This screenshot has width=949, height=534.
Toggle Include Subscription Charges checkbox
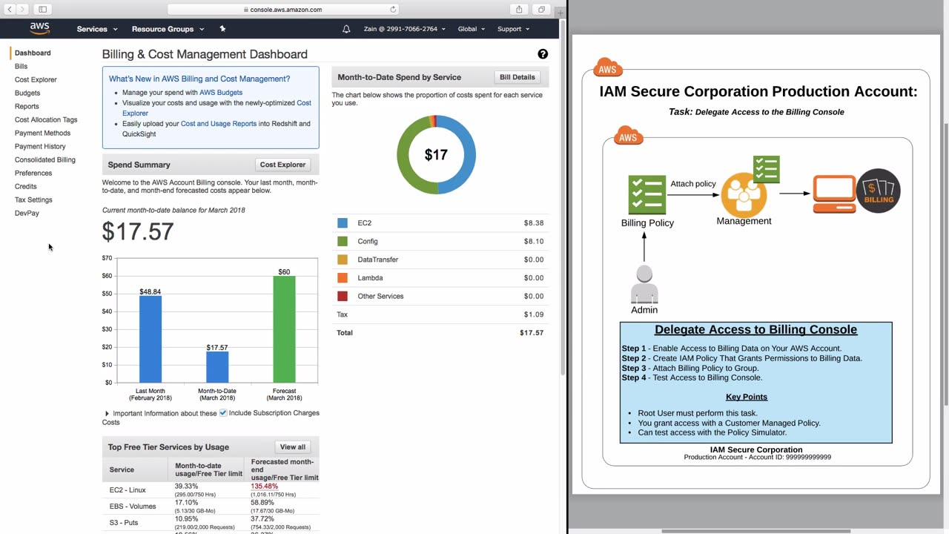tap(222, 413)
